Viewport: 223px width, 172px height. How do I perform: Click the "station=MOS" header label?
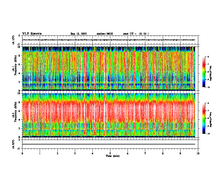coord(105,34)
